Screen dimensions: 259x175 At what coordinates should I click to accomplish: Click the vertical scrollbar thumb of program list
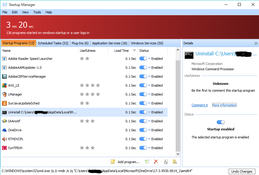pyautogui.click(x=178, y=106)
